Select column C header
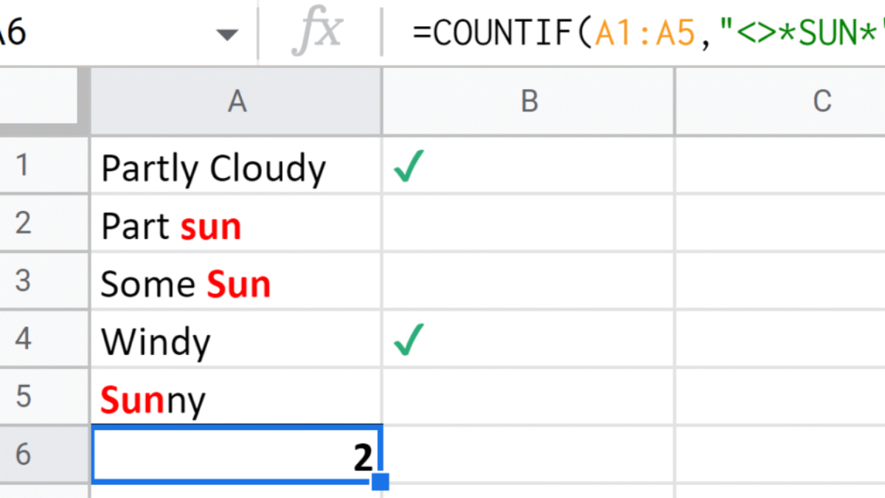The height and width of the screenshot is (498, 885). pos(821,102)
